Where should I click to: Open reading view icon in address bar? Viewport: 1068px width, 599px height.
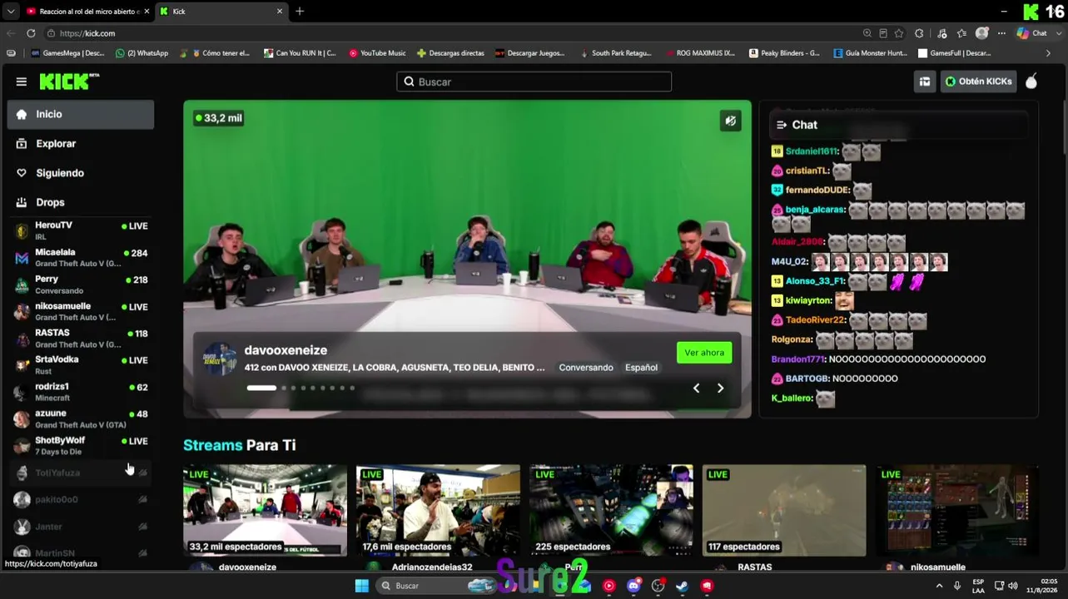pos(883,33)
